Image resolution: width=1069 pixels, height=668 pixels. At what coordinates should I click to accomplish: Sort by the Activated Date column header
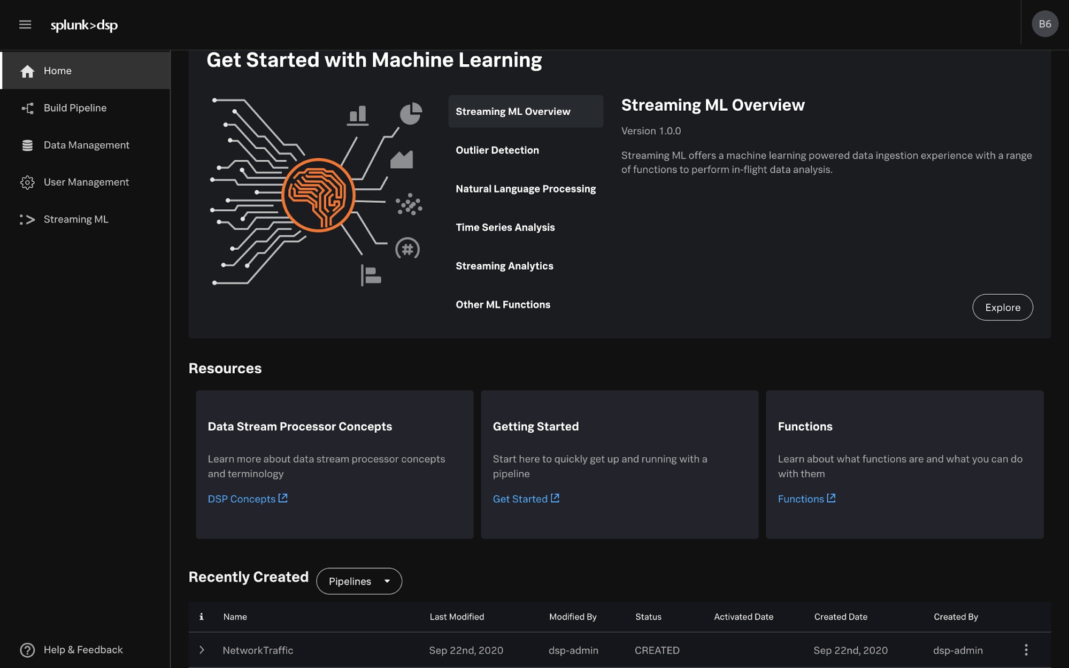coord(743,617)
